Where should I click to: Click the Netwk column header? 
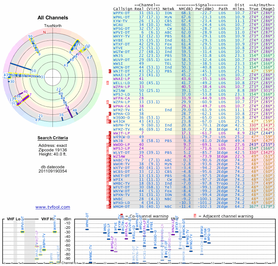coord(168,9)
